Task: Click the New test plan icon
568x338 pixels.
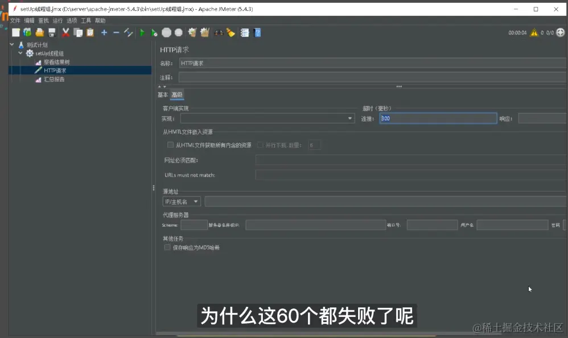Action: pyautogui.click(x=15, y=32)
